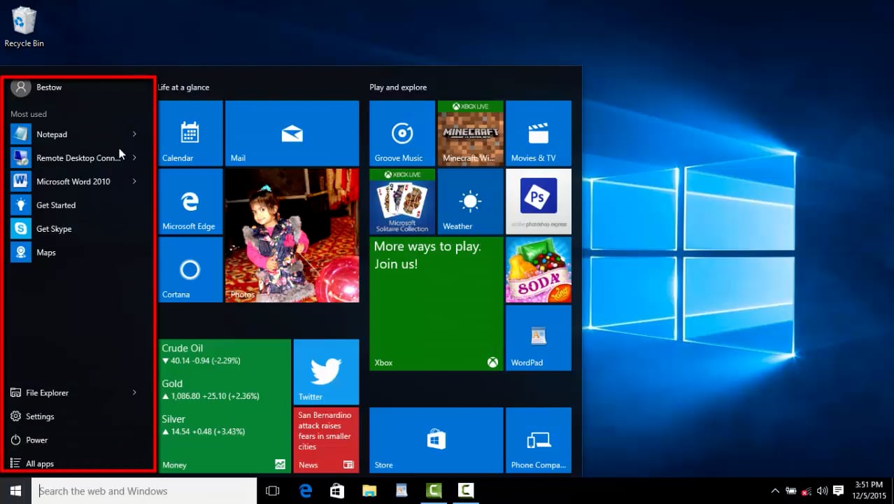Viewport: 894px width, 504px height.
Task: Open Movies & TV tile
Action: point(538,133)
